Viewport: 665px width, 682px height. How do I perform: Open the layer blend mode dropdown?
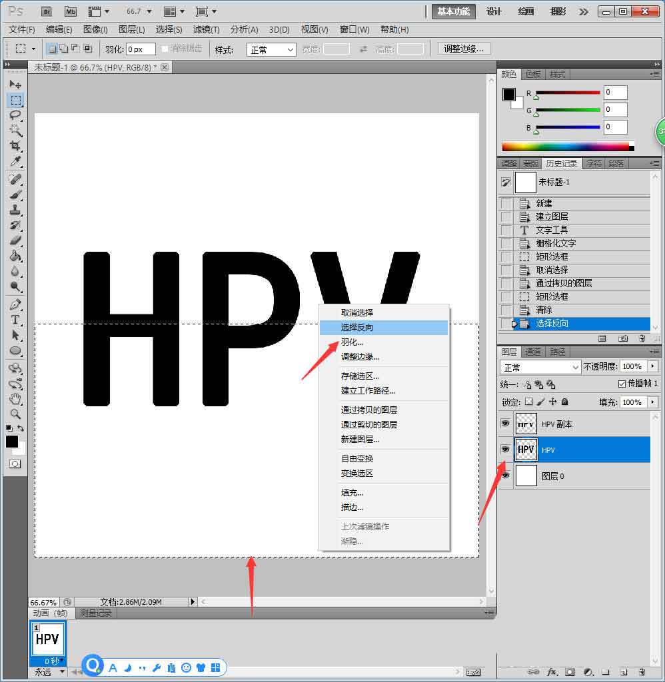[x=540, y=366]
